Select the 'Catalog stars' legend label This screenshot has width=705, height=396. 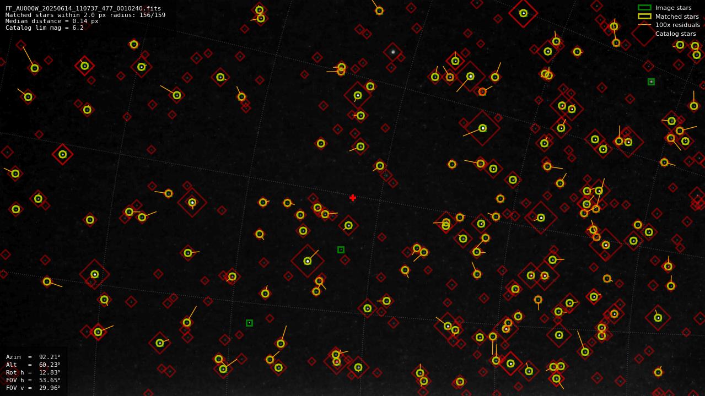click(x=675, y=34)
